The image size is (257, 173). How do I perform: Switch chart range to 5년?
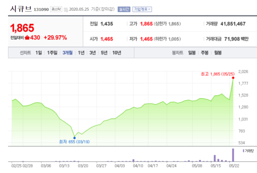[x=104, y=53]
